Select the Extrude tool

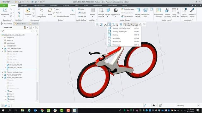point(82,13)
